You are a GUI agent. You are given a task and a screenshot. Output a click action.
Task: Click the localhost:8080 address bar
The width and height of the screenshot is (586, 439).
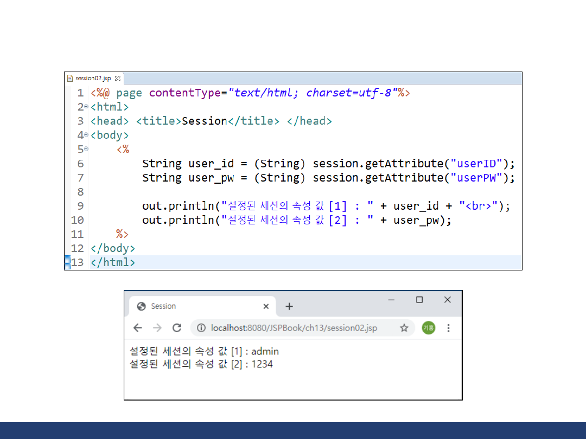tap(293, 328)
